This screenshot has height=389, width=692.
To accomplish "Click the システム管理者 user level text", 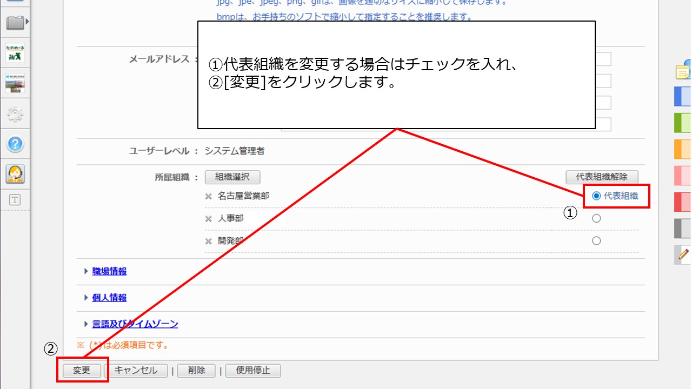I will (235, 151).
